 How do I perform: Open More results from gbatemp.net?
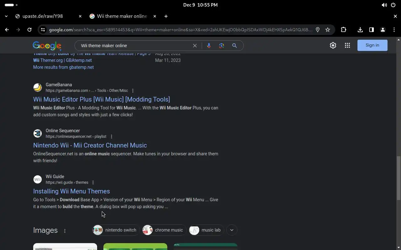[63, 67]
